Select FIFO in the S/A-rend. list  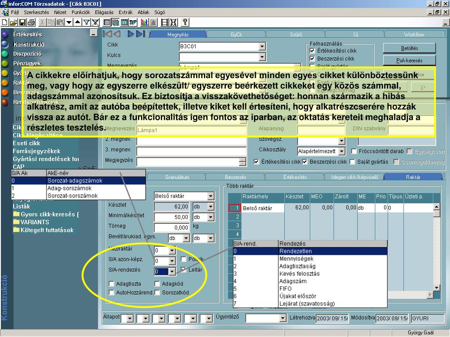(x=310, y=289)
